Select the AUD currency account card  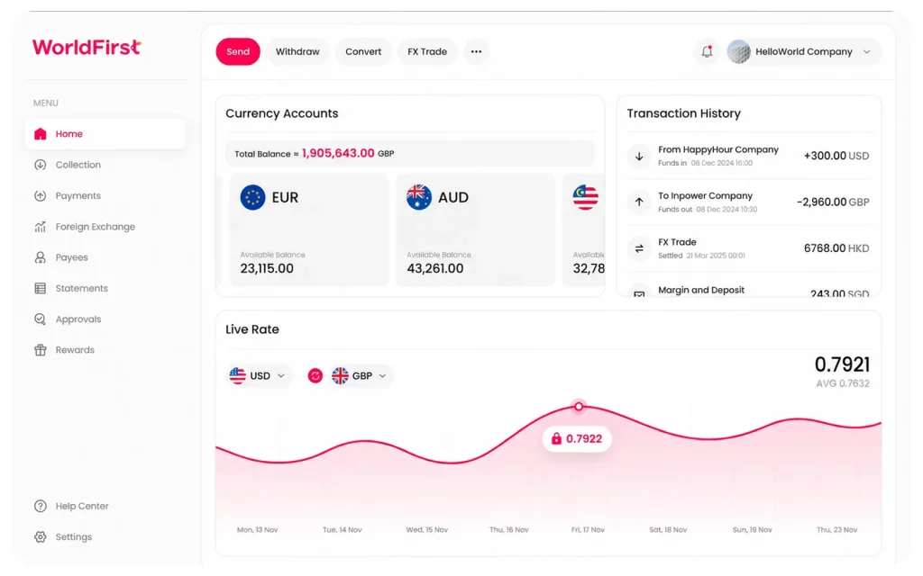(476, 229)
